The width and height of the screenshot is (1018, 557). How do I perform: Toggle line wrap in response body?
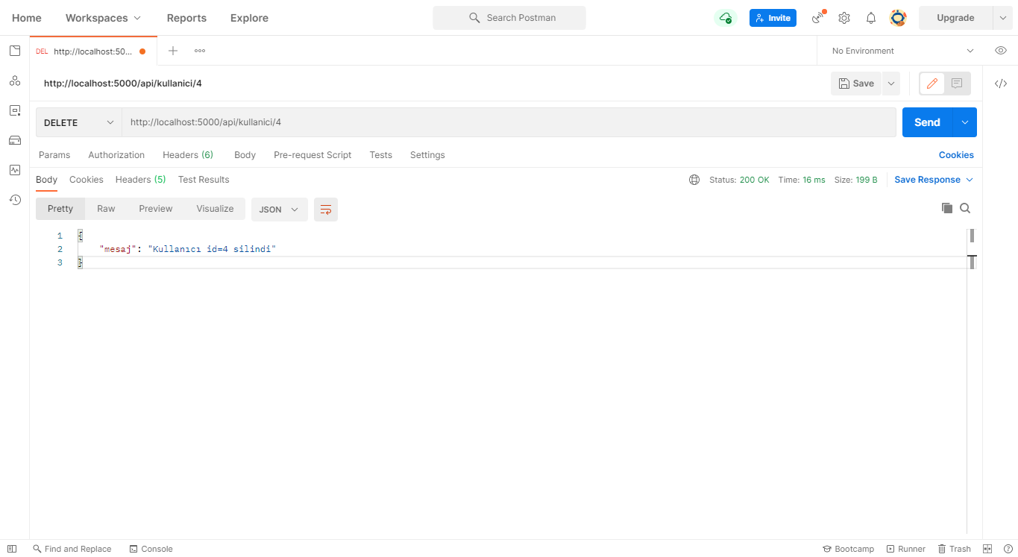coord(326,210)
